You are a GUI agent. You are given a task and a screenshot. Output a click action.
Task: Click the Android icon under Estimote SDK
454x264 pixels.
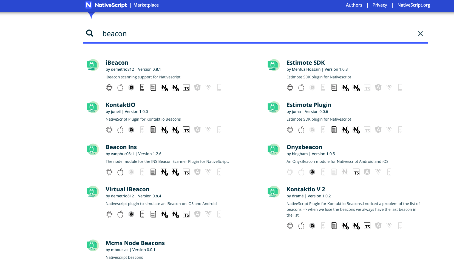(290, 87)
